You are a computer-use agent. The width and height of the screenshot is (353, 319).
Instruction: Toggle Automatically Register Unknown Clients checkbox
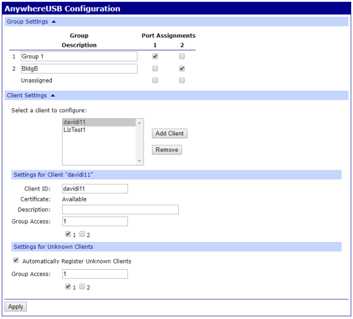(16, 260)
